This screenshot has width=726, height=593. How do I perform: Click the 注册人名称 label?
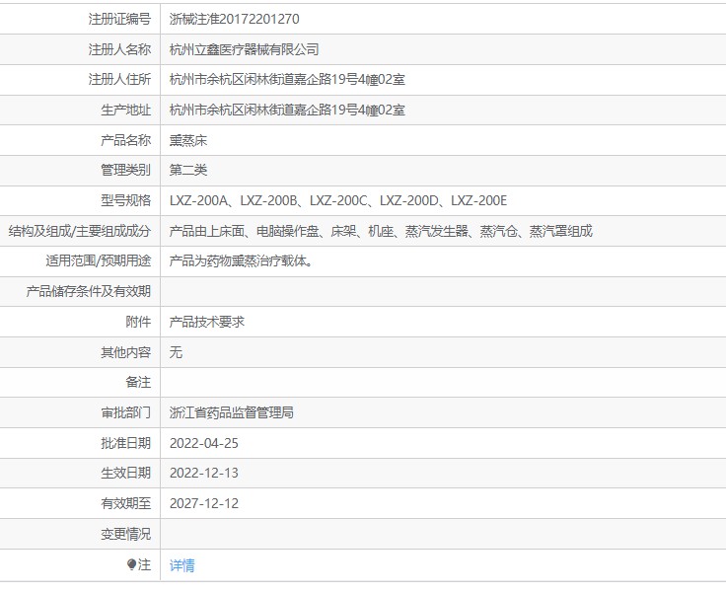pos(119,49)
